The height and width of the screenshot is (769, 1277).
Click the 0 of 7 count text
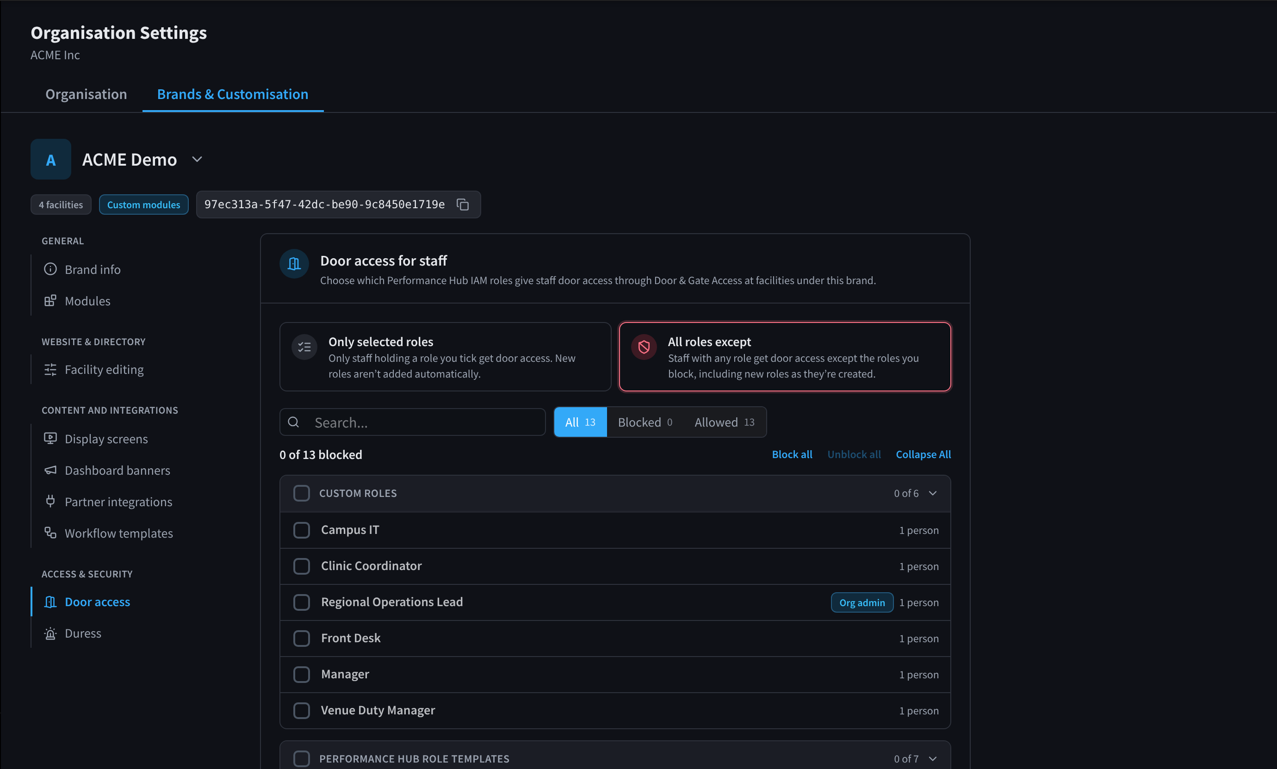906,759
